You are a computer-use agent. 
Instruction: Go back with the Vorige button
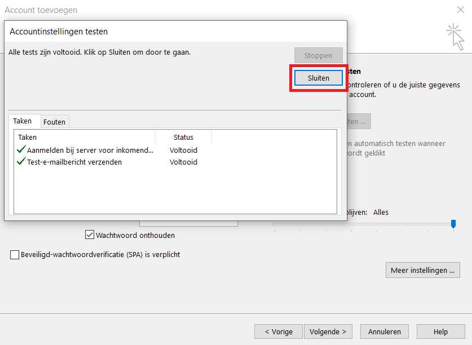tap(278, 332)
